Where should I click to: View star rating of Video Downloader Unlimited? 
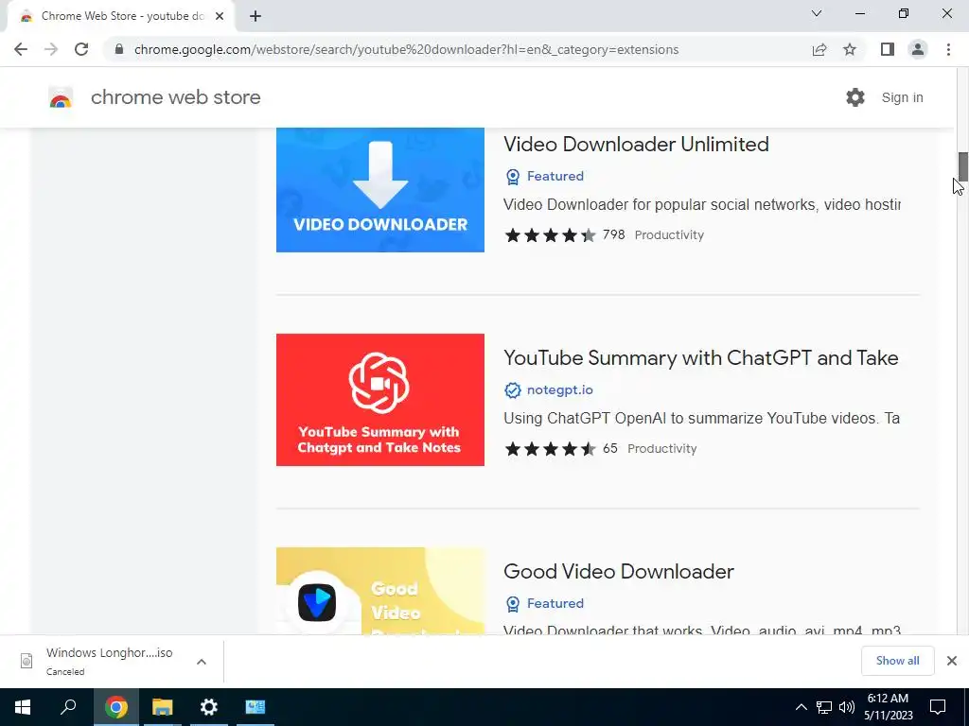550,235
